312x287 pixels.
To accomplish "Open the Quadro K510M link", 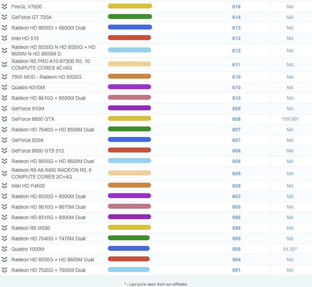I will click(x=28, y=87).
